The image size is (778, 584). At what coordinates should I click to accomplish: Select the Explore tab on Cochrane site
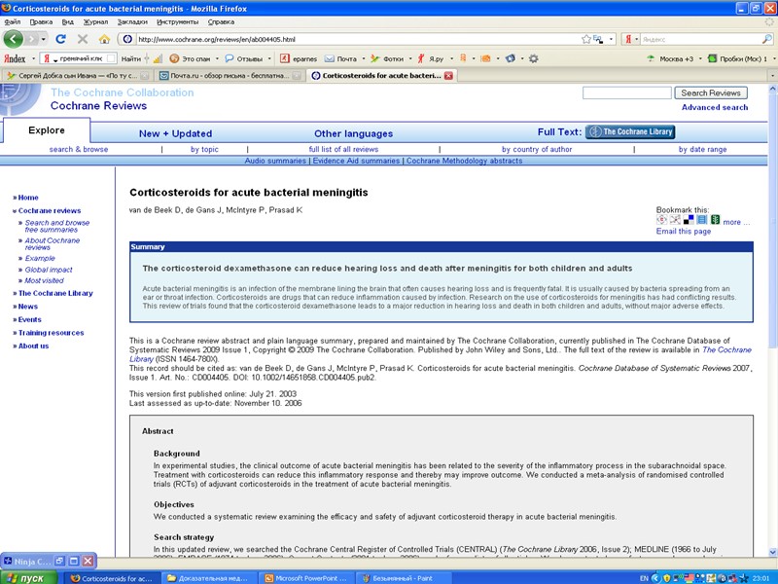[x=47, y=130]
